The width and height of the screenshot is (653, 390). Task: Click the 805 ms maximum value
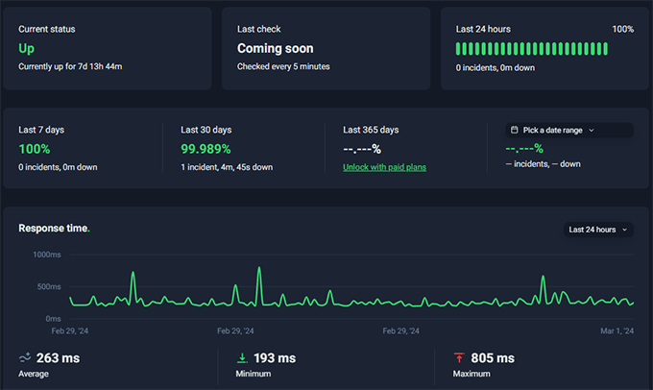tap(493, 358)
